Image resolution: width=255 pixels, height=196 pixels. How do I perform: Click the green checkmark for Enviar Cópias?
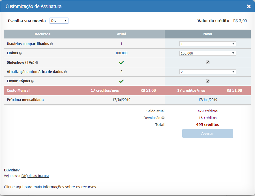(x=121, y=81)
